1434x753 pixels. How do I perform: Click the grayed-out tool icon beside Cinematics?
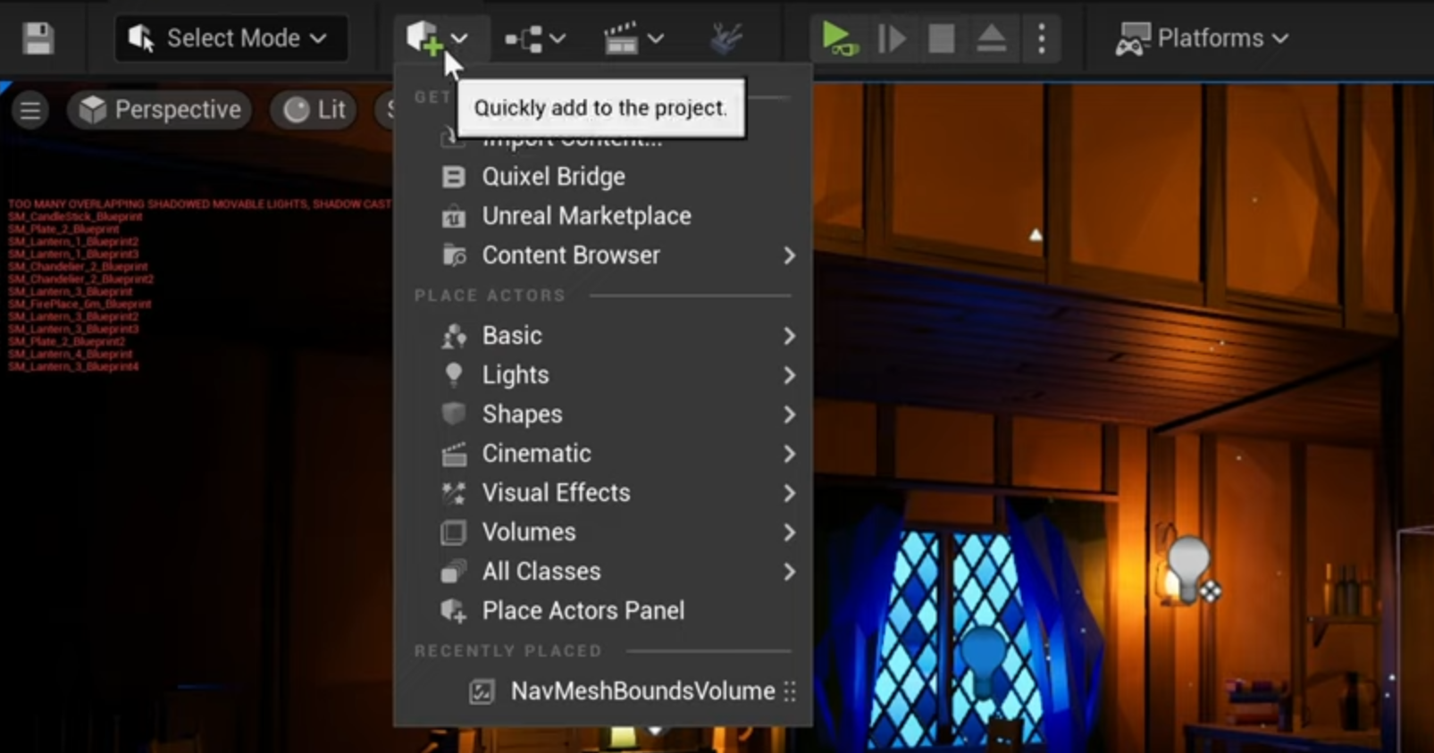point(725,38)
